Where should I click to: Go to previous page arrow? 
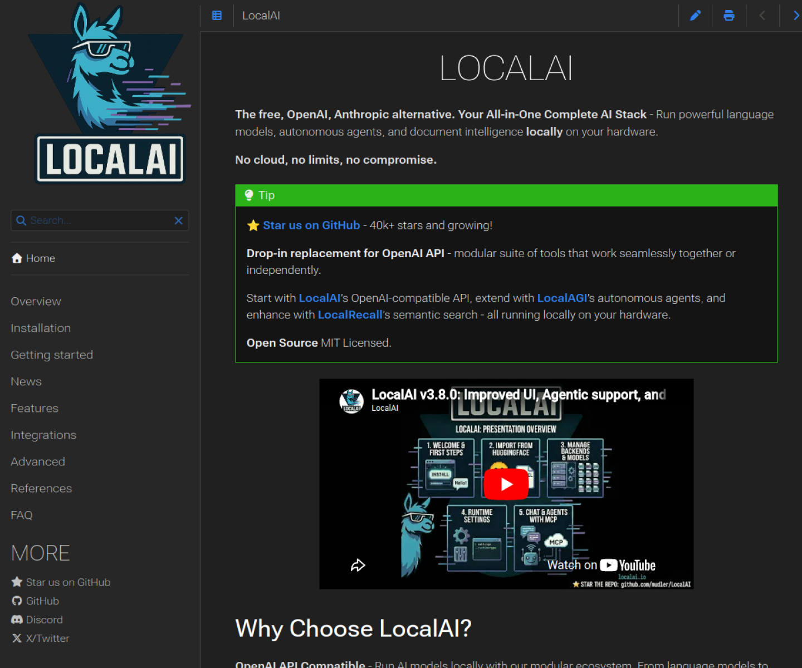pyautogui.click(x=762, y=16)
